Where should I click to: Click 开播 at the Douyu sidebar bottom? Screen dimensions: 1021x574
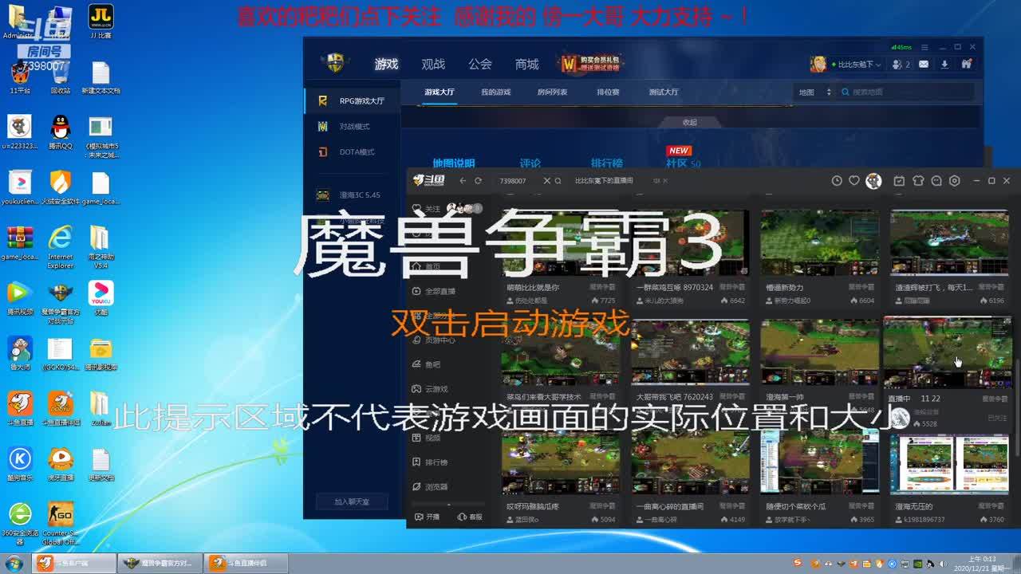coord(428,517)
